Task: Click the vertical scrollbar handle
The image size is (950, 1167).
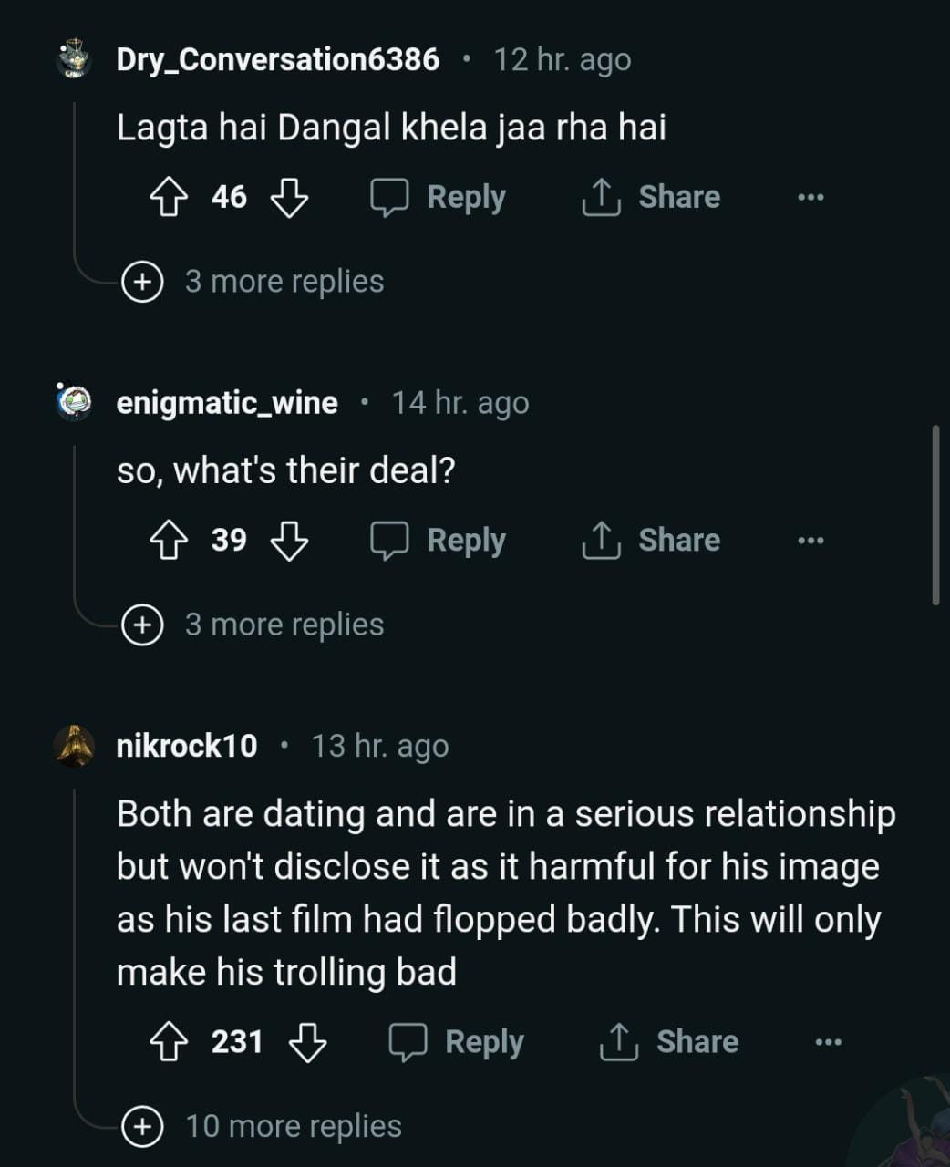Action: [935, 515]
